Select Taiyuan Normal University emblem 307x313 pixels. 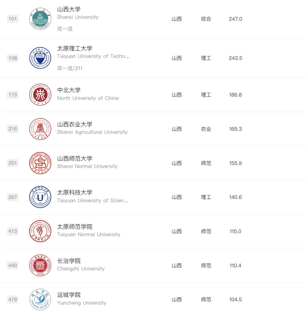point(40,231)
